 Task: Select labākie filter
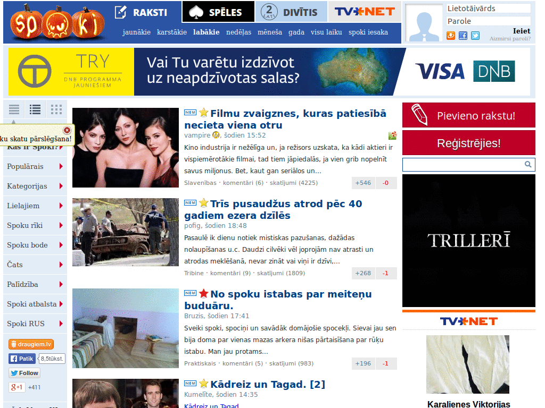point(207,32)
